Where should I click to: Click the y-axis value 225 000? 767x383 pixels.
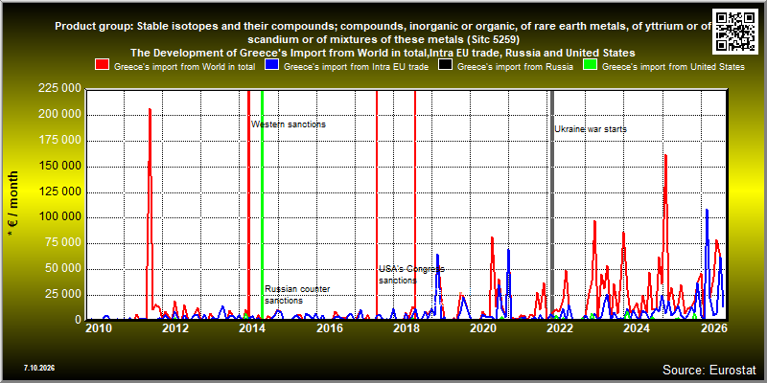(x=60, y=89)
